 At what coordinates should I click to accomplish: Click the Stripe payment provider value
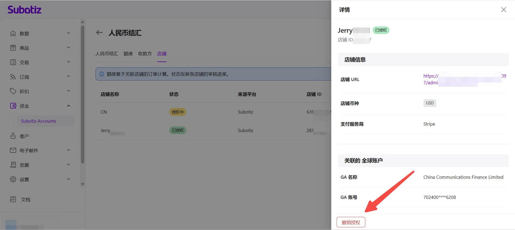pos(429,124)
